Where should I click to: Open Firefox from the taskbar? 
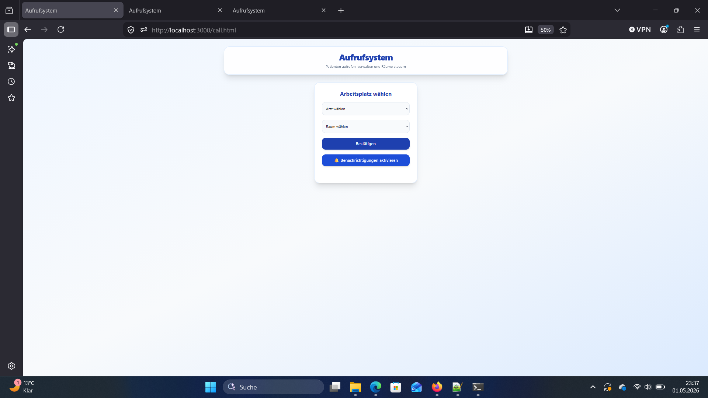tap(437, 387)
